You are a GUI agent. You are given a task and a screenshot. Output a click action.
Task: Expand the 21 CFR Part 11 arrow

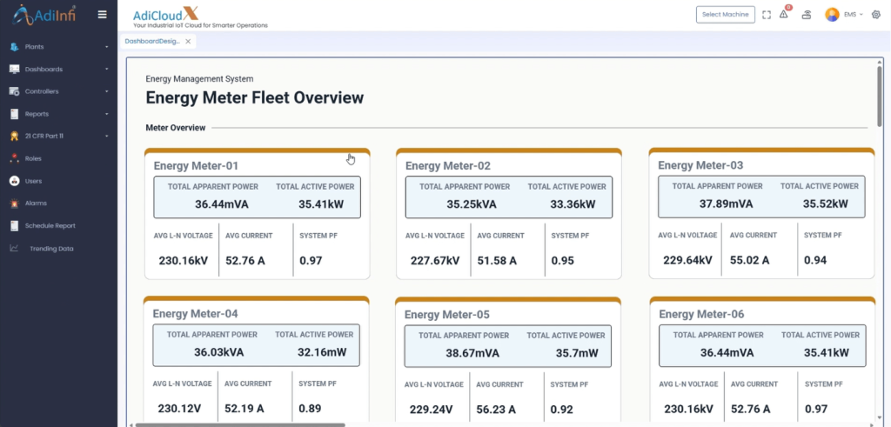click(x=107, y=137)
